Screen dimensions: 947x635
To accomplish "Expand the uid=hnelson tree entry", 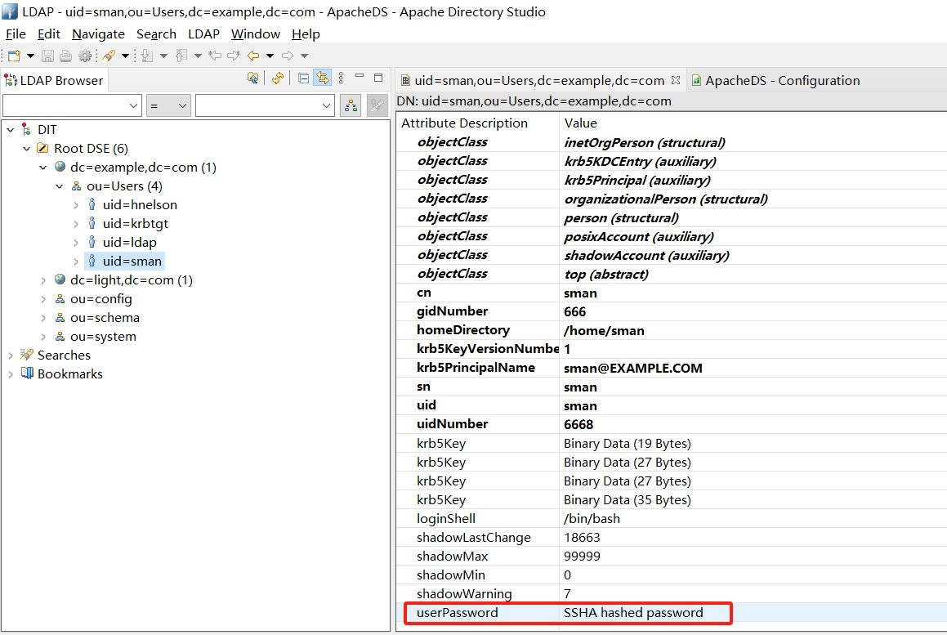I will tap(76, 205).
